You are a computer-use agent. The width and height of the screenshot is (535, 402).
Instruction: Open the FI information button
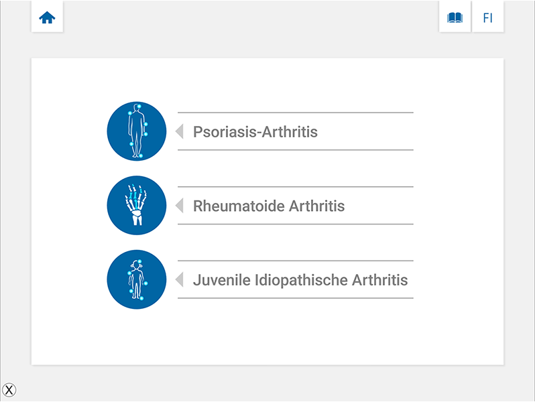pyautogui.click(x=487, y=17)
